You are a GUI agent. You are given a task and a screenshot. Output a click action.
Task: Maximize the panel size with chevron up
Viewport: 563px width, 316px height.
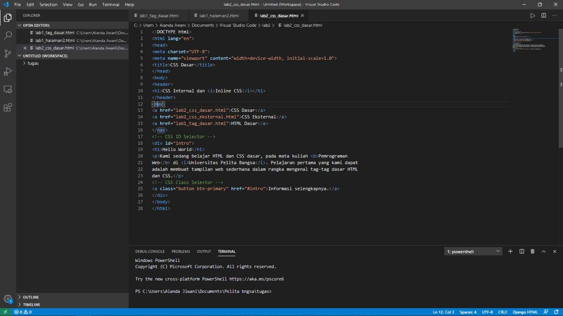(544, 251)
